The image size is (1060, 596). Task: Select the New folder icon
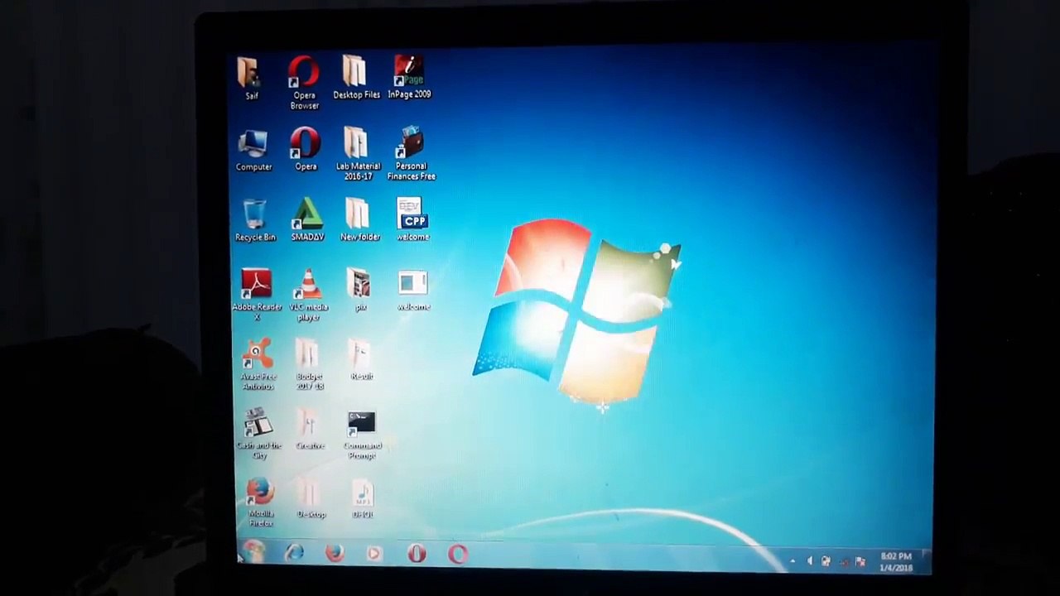[359, 219]
